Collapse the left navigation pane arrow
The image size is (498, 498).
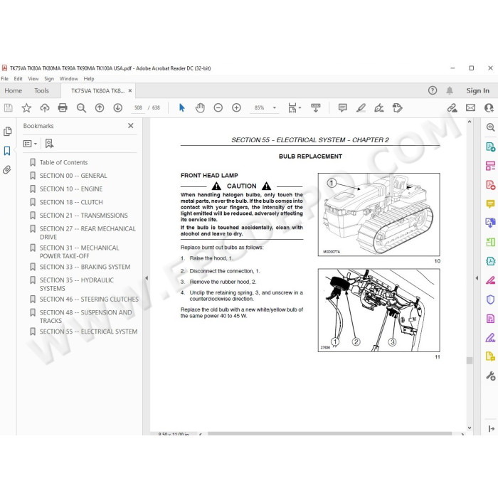pos(147,278)
